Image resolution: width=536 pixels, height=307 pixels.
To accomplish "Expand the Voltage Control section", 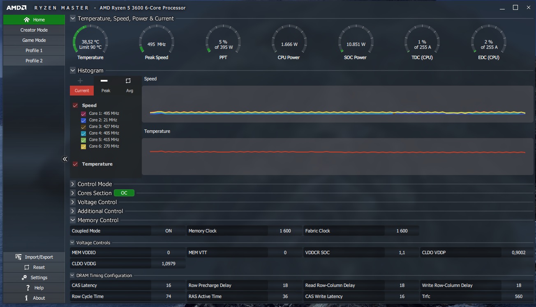I will click(73, 202).
